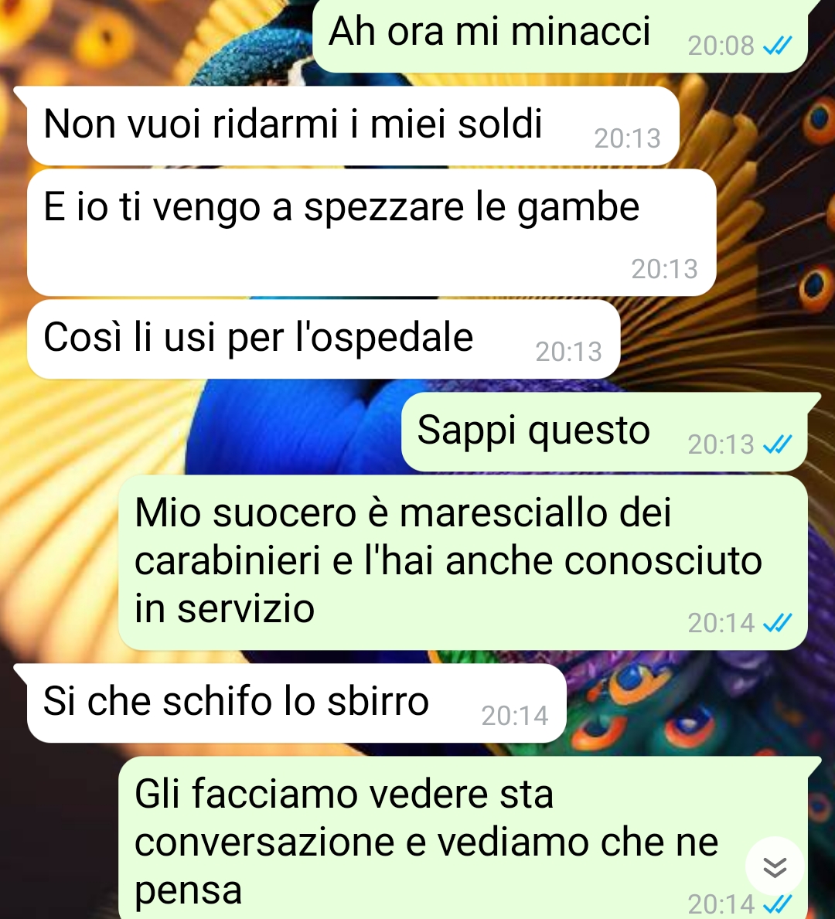835x919 pixels.
Task: Tap the 20:13 timestamp on 'Non vuoi ridarmi'
Action: point(628,139)
